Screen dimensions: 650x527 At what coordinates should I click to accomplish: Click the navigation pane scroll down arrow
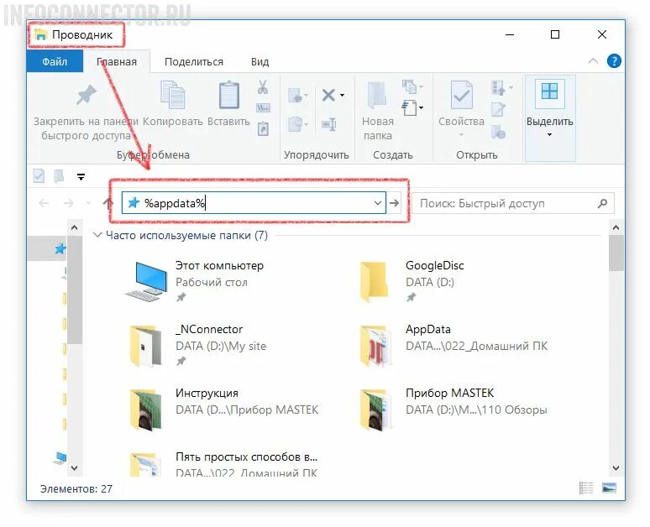74,468
